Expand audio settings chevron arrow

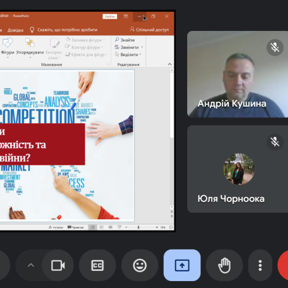coord(31,265)
